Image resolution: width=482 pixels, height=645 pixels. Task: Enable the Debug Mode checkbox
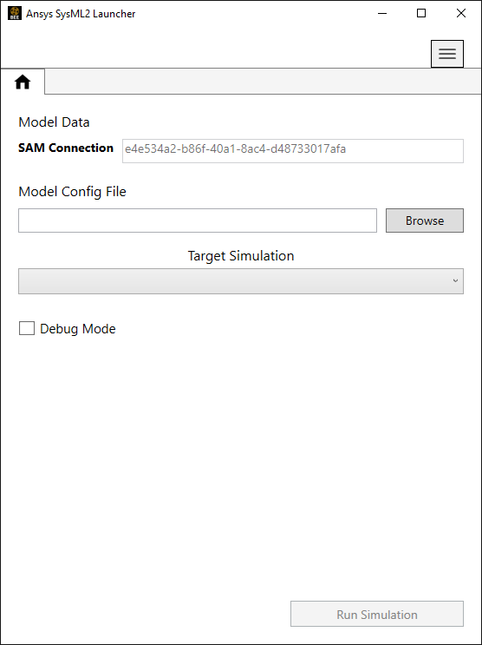(x=27, y=328)
